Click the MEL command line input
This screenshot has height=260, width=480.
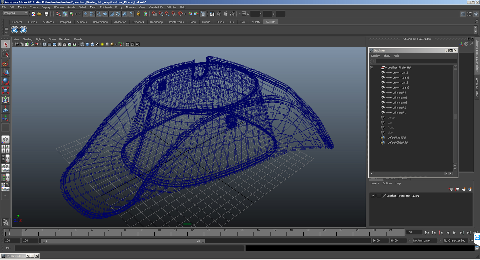(129, 248)
